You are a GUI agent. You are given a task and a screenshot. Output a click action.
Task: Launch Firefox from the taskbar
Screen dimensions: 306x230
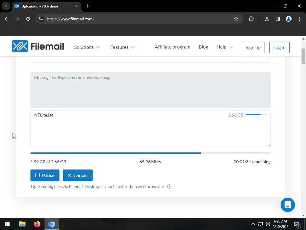click(x=37, y=224)
